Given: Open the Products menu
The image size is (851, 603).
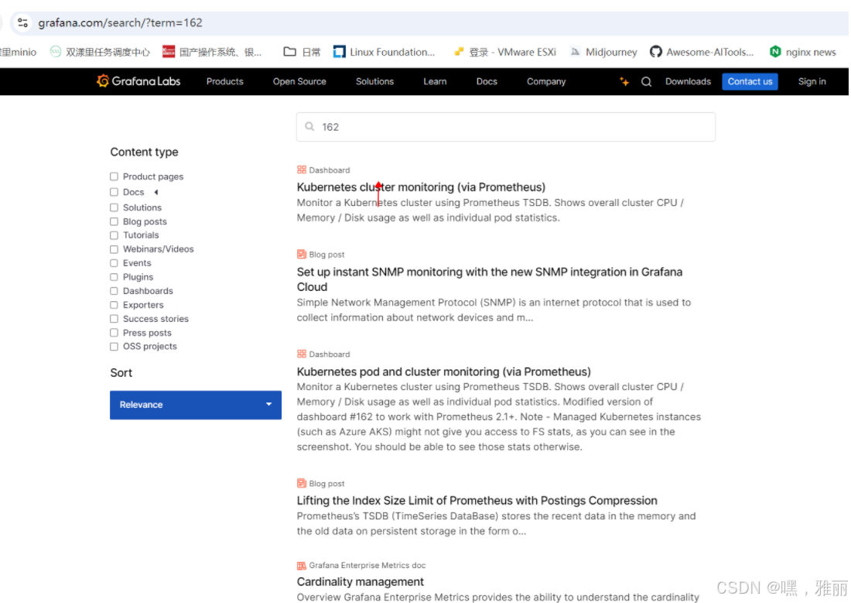Looking at the screenshot, I should click(224, 81).
